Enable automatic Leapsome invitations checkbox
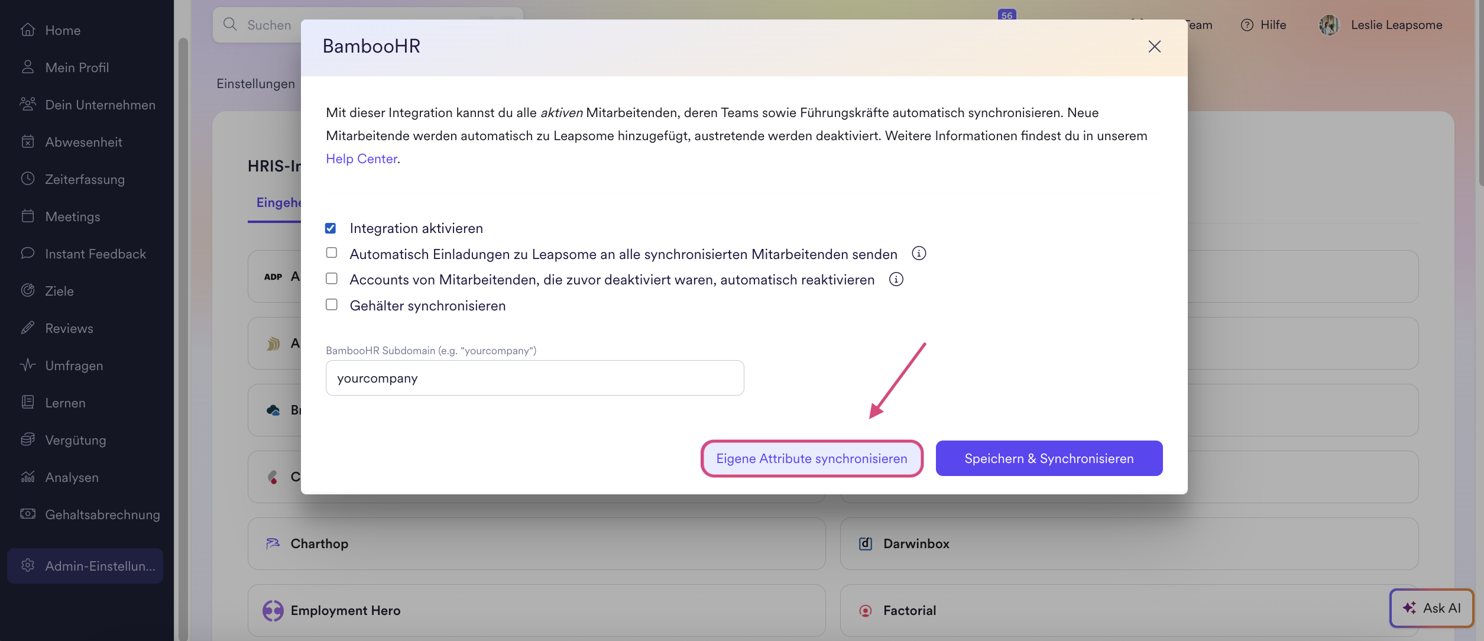This screenshot has width=1484, height=641. [x=332, y=253]
